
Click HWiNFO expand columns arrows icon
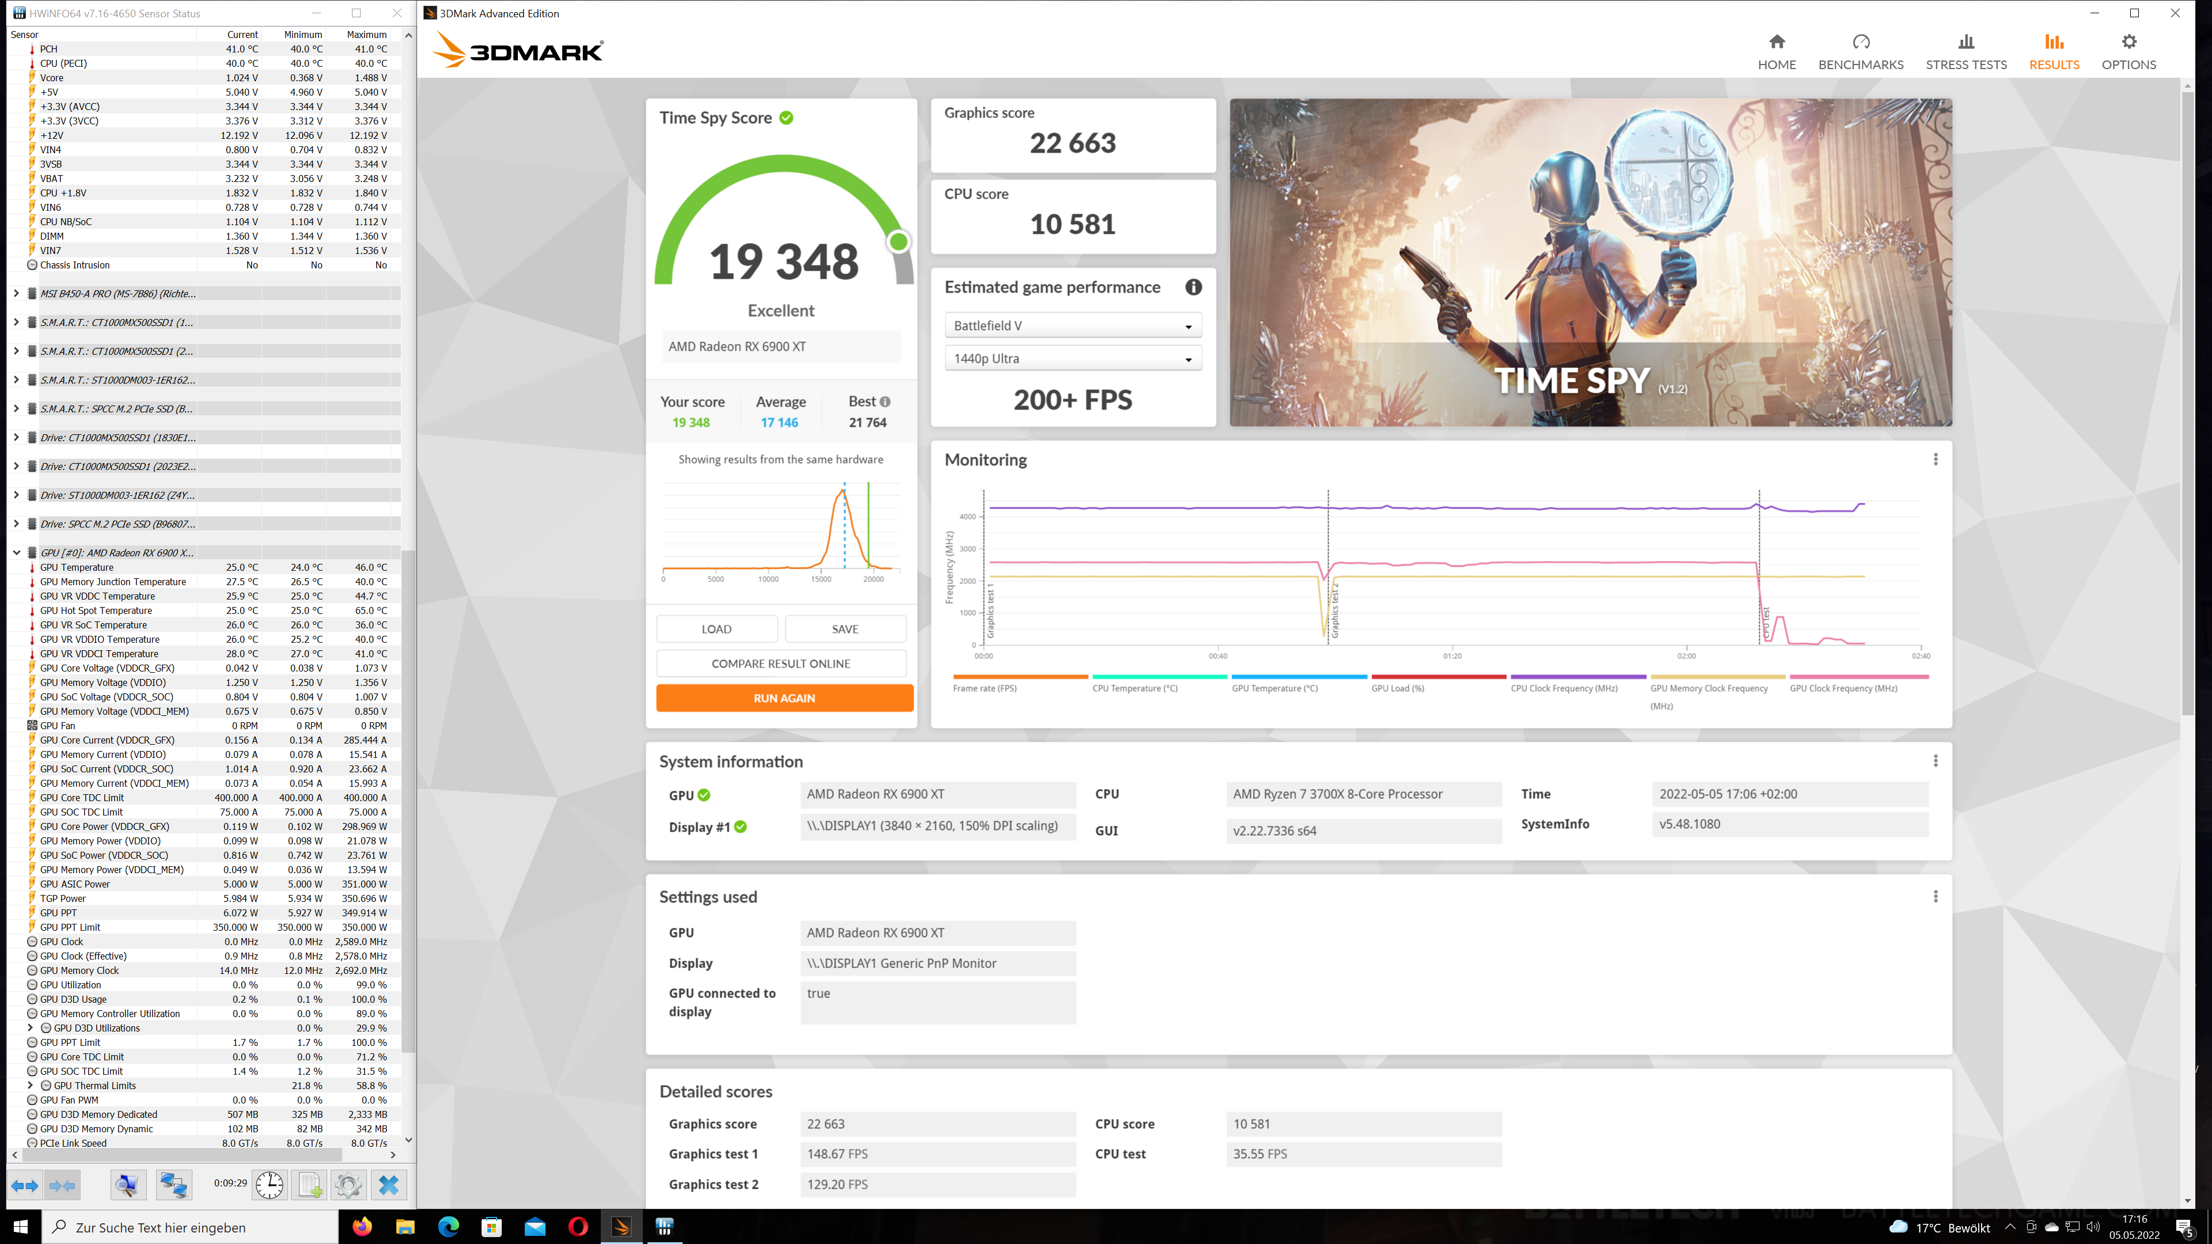tap(24, 1186)
